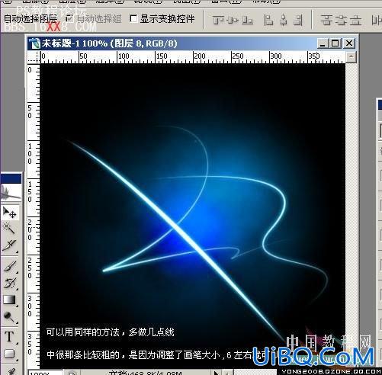Click the document icon in the title bar
Image resolution: width=382 pixels, height=375 pixels.
click(x=34, y=43)
